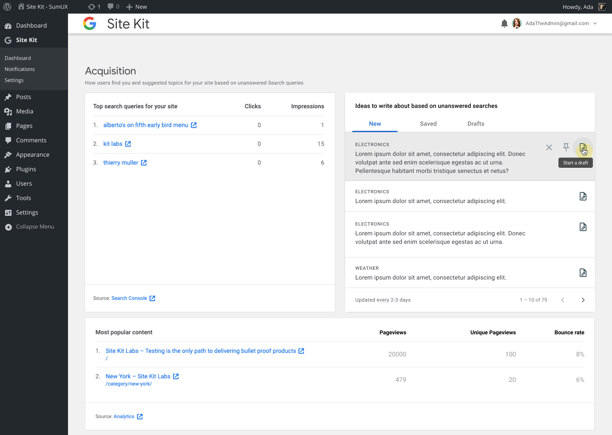This screenshot has height=435, width=612.
Task: Start draft for the third Electronics idea
Action: click(x=583, y=227)
